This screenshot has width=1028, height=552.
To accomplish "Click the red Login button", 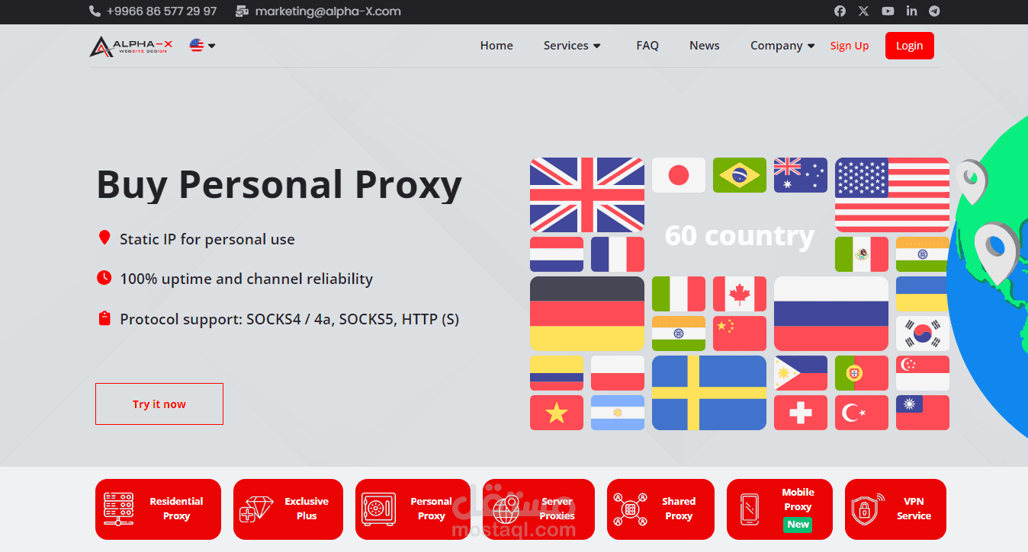I will point(910,46).
